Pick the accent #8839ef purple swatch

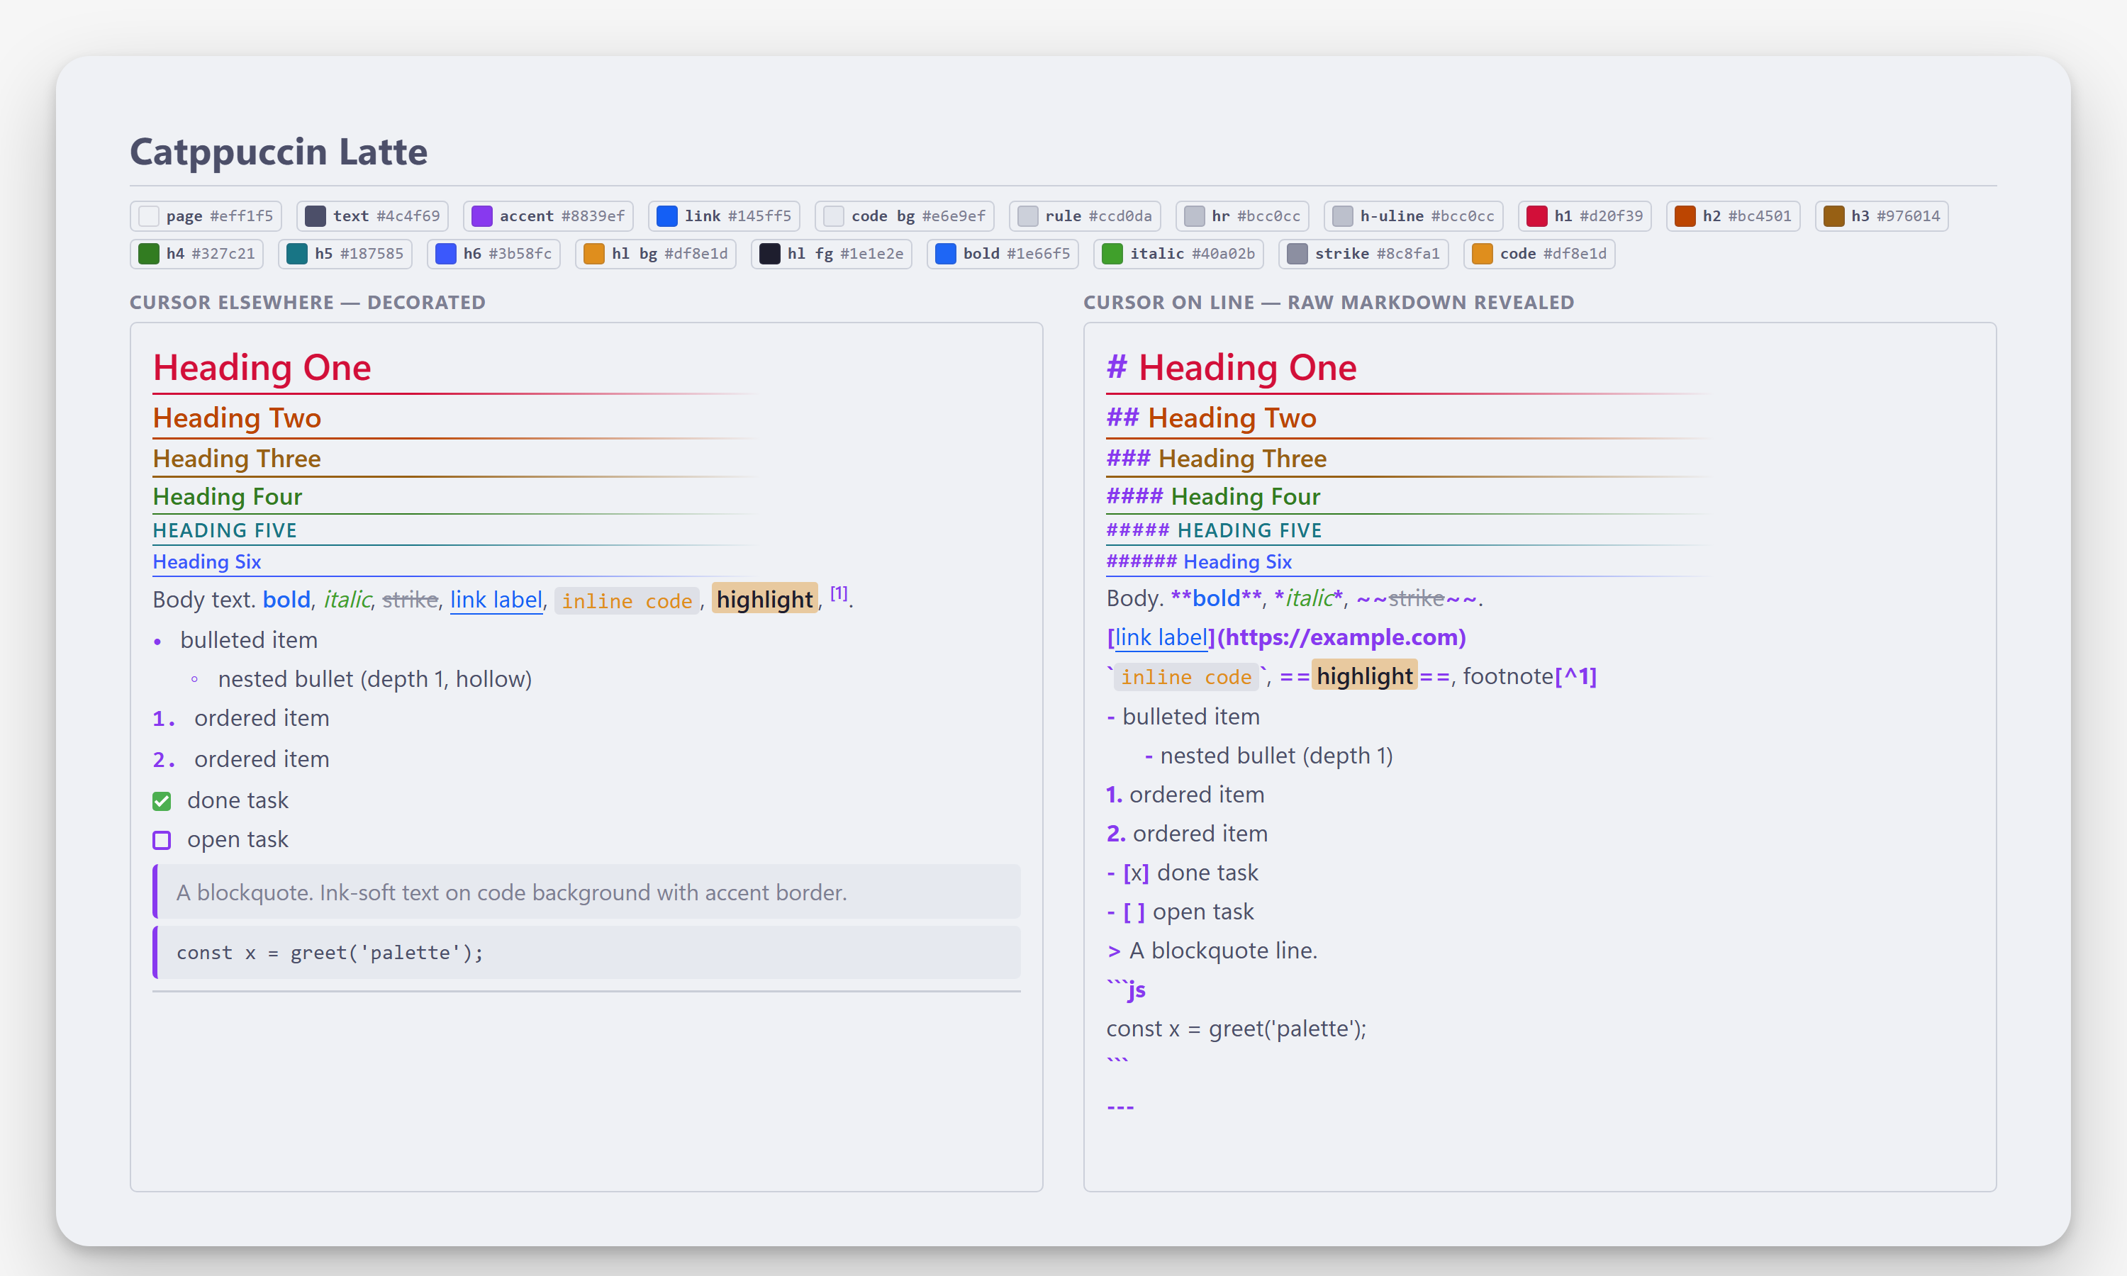[549, 216]
